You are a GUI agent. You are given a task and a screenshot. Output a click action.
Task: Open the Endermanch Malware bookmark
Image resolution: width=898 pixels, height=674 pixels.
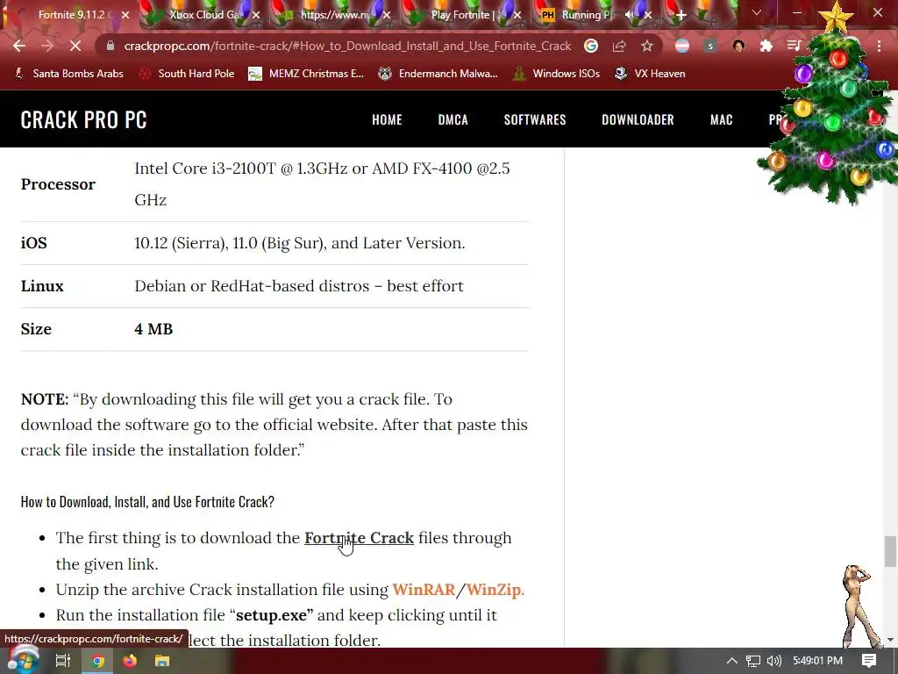438,74
